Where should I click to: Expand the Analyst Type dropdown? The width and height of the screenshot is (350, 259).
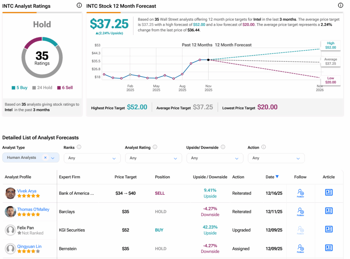(53, 158)
